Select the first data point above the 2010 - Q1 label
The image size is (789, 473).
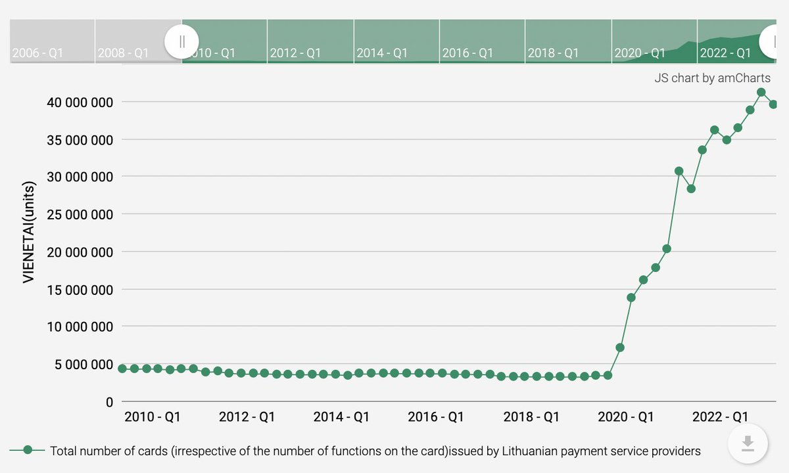pyautogui.click(x=122, y=369)
